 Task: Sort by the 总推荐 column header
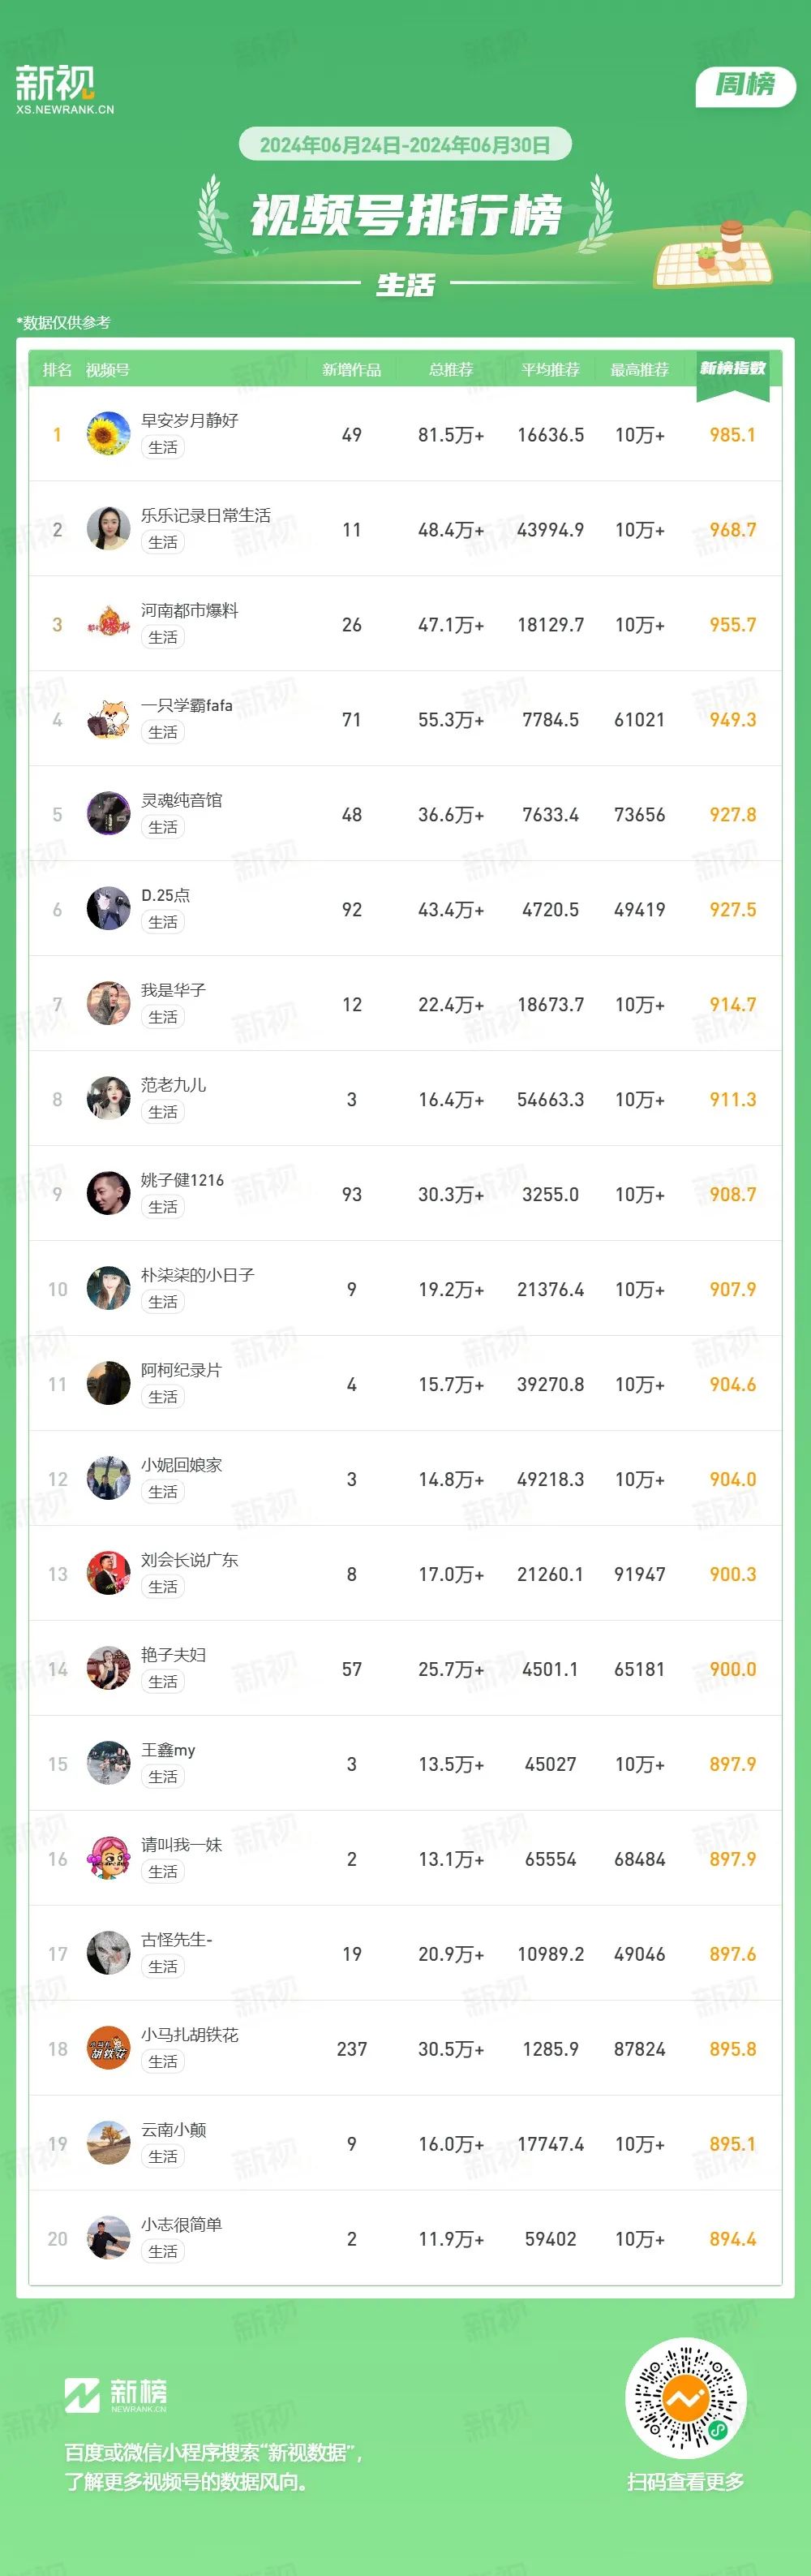(x=452, y=370)
